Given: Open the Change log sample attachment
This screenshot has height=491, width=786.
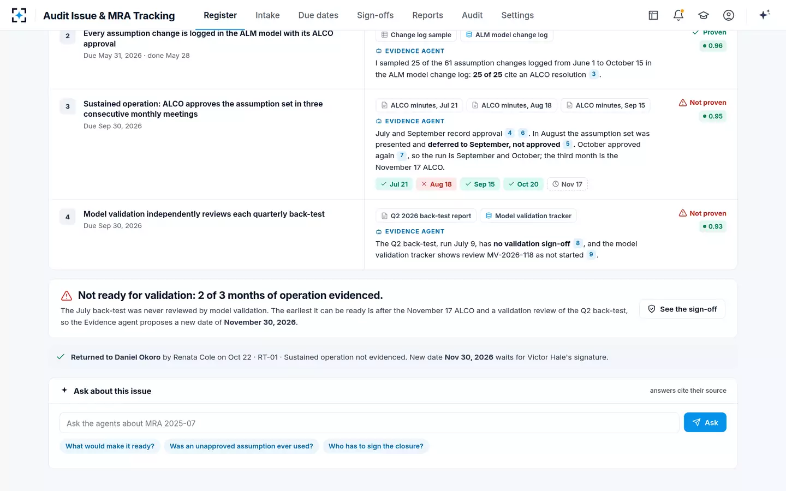Looking at the screenshot, I should click(416, 35).
